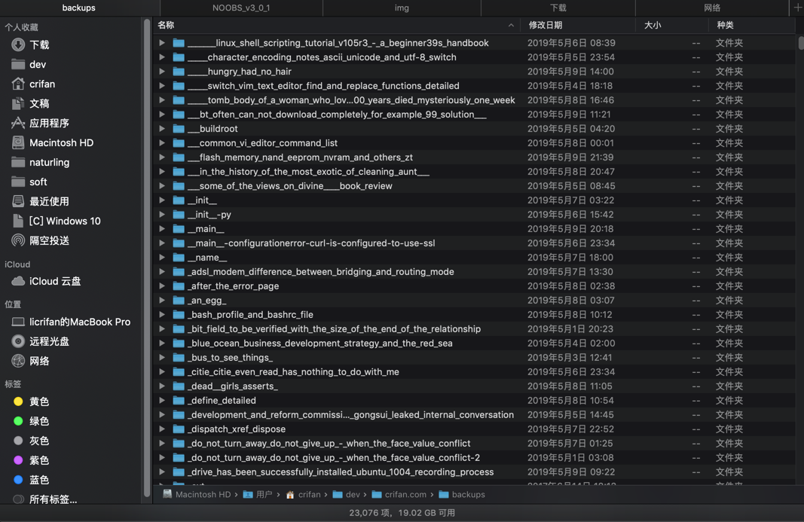Sort by 种类 kind column

click(751, 25)
